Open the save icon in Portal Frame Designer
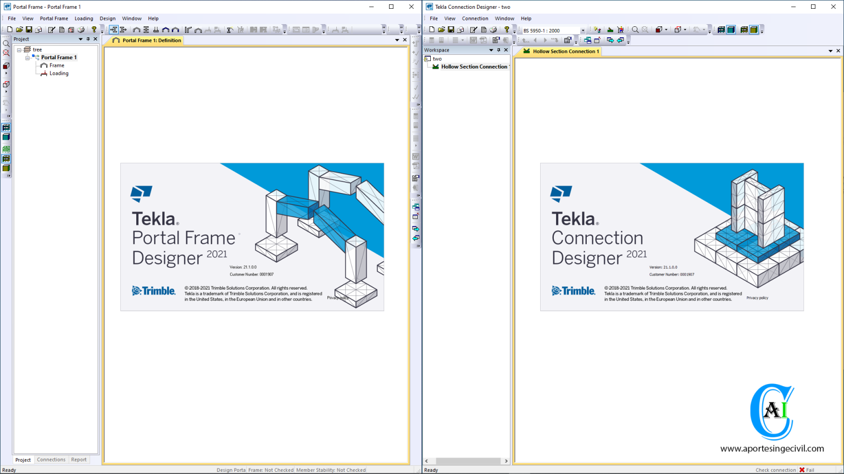The height and width of the screenshot is (474, 844). (x=29, y=30)
